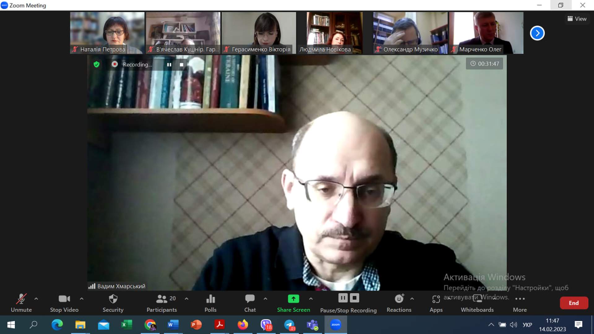This screenshot has width=594, height=334.
Task: Pause recording from the bottom toolbar
Action: 343,298
